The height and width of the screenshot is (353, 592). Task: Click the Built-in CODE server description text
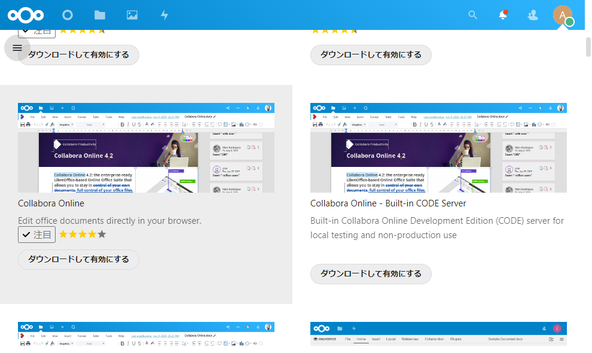coord(437,228)
